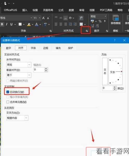129x156 pixels.
Task: Click Decrease Indent icon
Action: pos(70,24)
